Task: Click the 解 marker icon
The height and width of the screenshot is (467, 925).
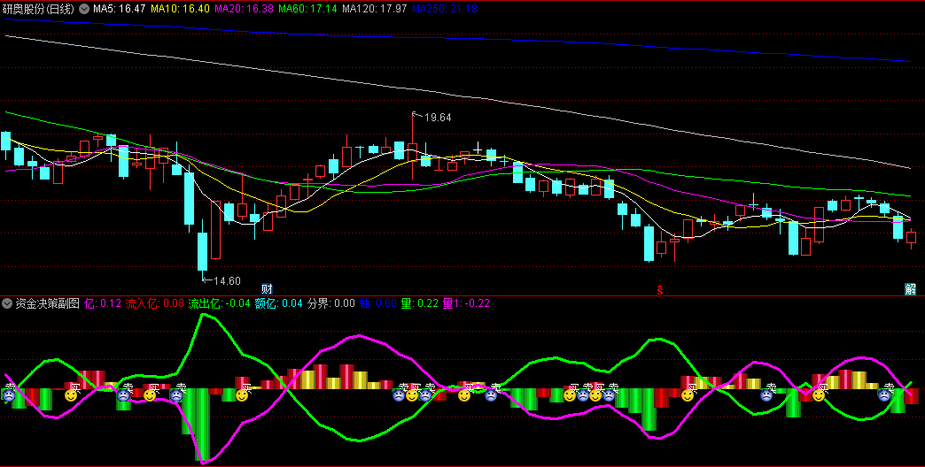Action: 910,288
